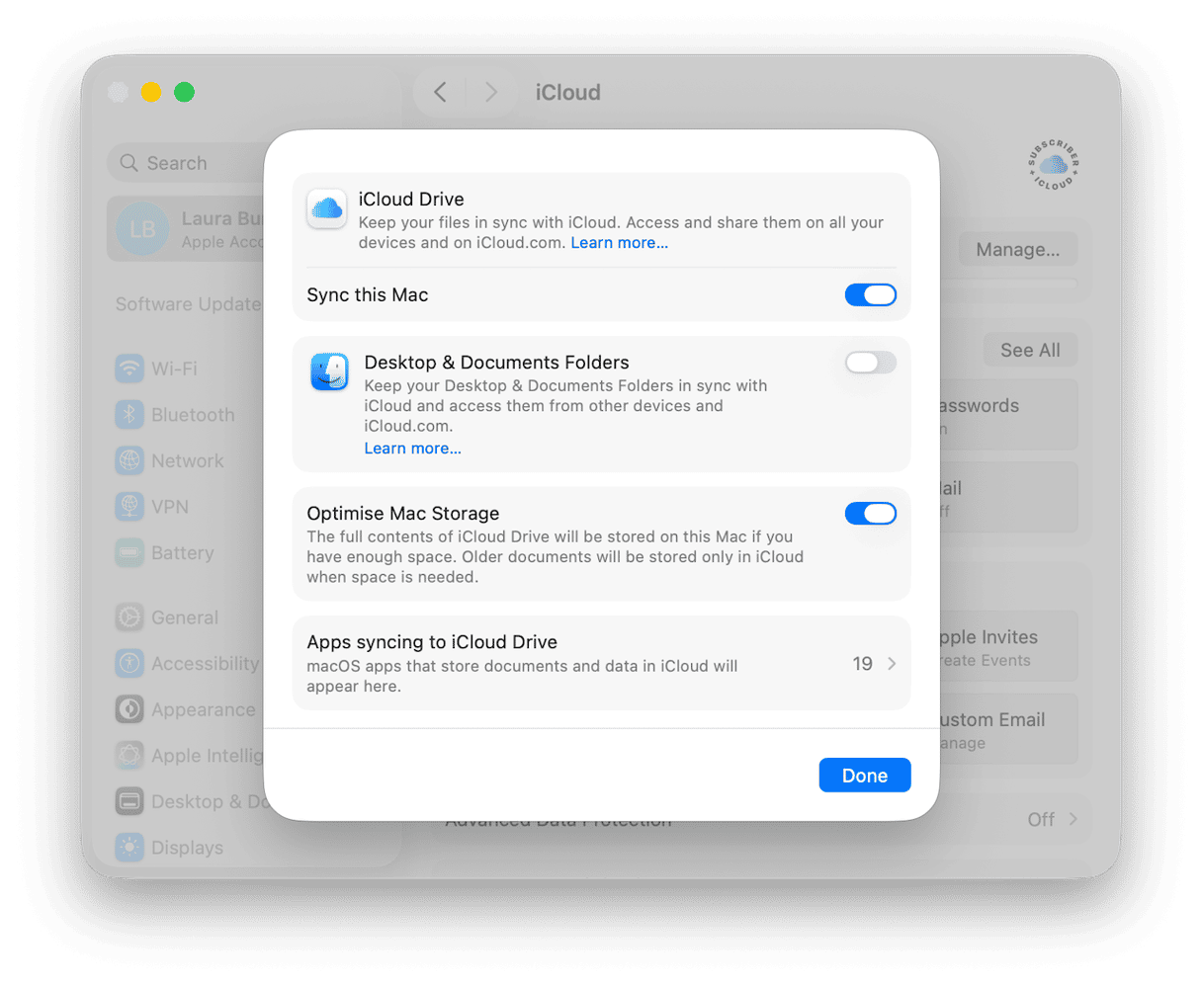
Task: Open the Custom Email card
Action: (x=1008, y=729)
